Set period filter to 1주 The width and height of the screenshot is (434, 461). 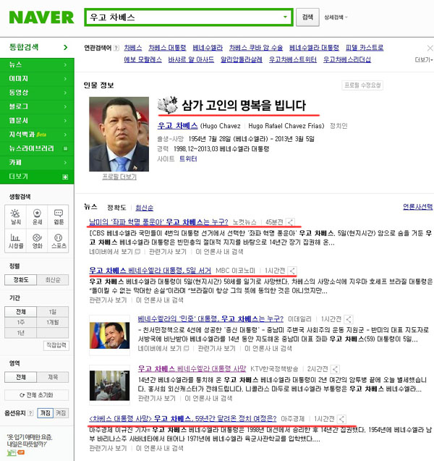click(x=20, y=322)
